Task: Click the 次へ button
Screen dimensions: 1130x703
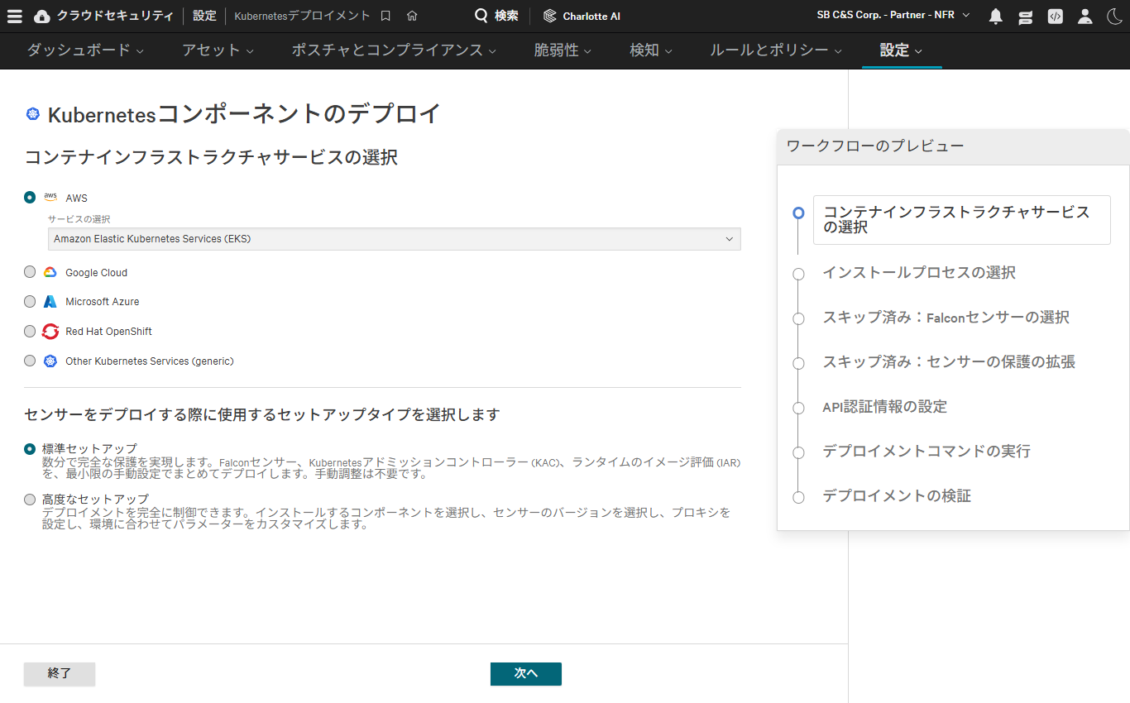Action: pyautogui.click(x=526, y=674)
